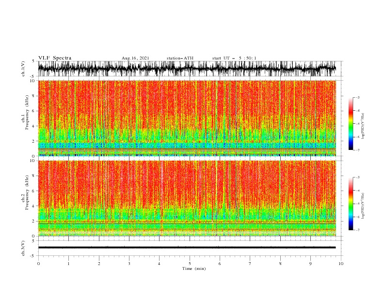Click the "2" kHz tick on ch.1 axis

pos(34,141)
